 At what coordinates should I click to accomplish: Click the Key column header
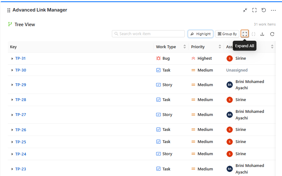pyautogui.click(x=13, y=47)
